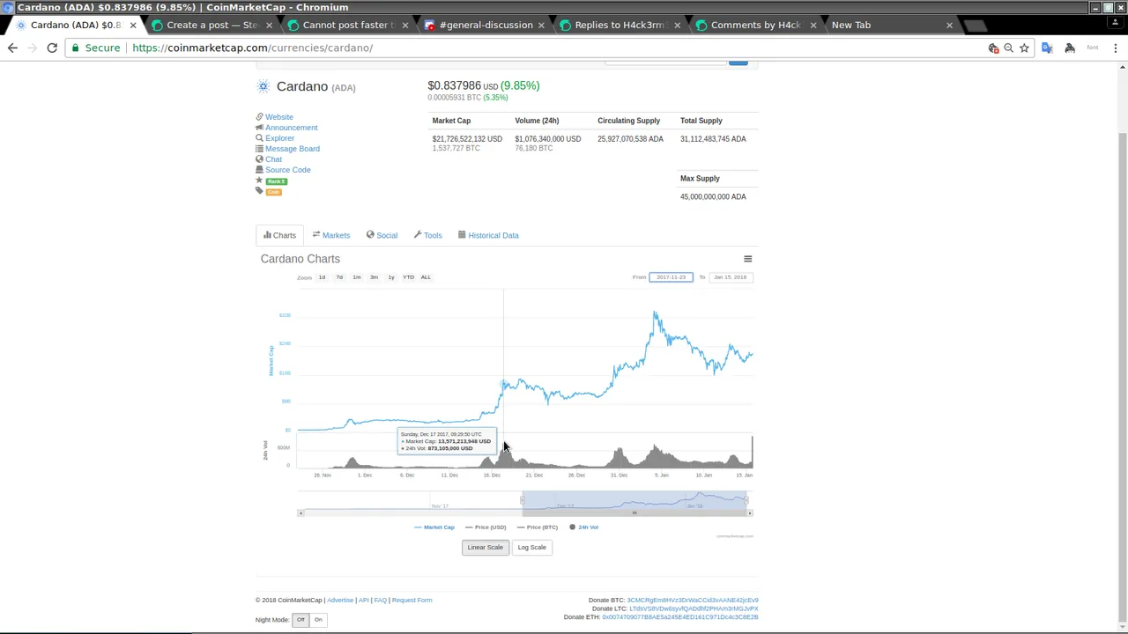Select Linear Scale for the chart
The image size is (1128, 634).
click(x=485, y=548)
